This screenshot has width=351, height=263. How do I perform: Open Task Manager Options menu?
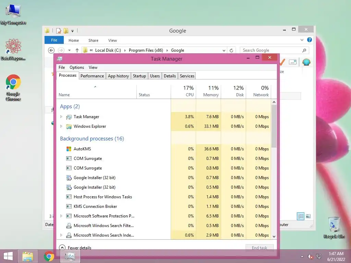click(77, 67)
